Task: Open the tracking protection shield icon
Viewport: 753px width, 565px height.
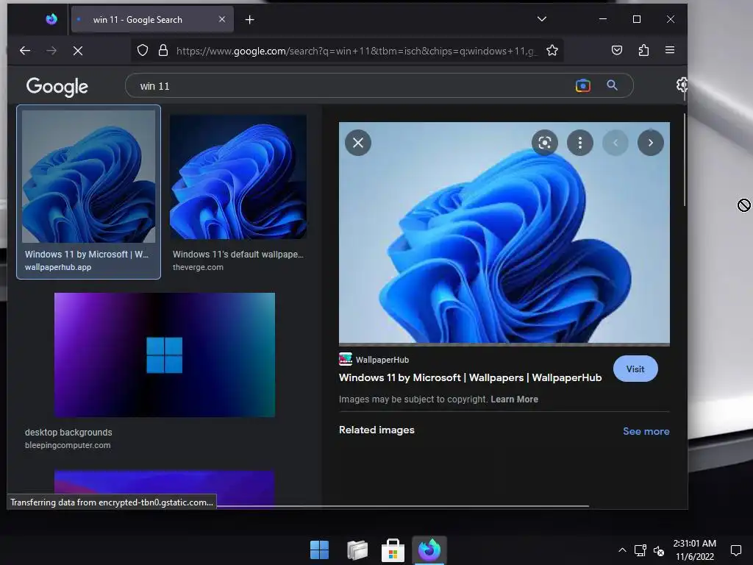Action: click(x=143, y=51)
